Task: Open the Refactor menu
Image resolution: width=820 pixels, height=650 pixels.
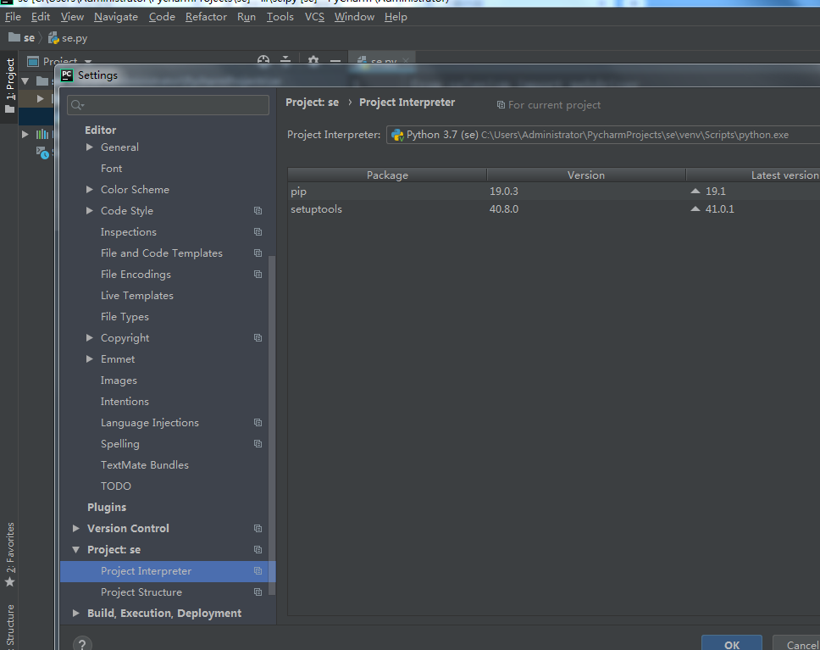Action: tap(206, 17)
